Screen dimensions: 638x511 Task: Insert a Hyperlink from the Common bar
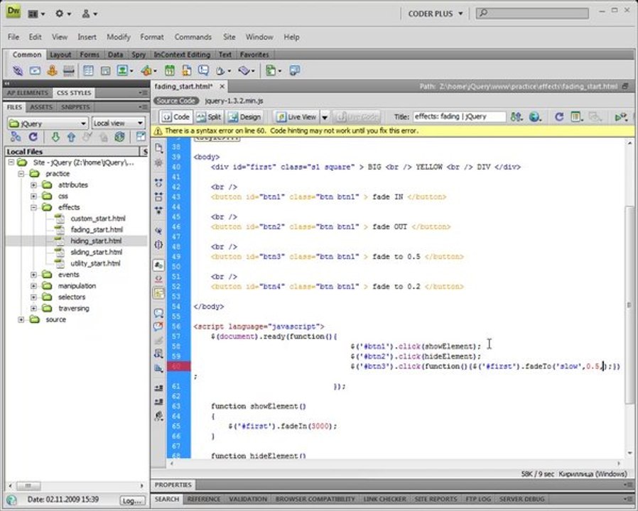click(18, 71)
